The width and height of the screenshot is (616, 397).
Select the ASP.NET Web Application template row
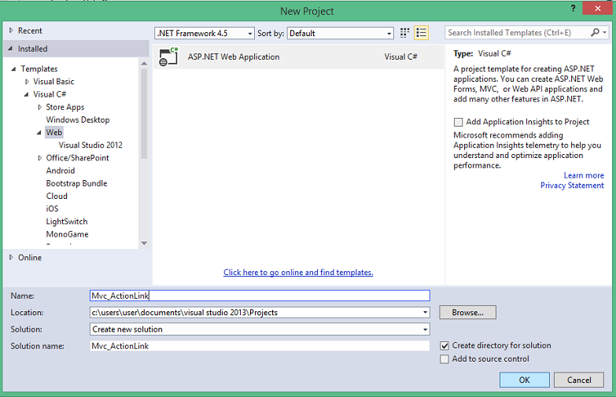coord(299,57)
